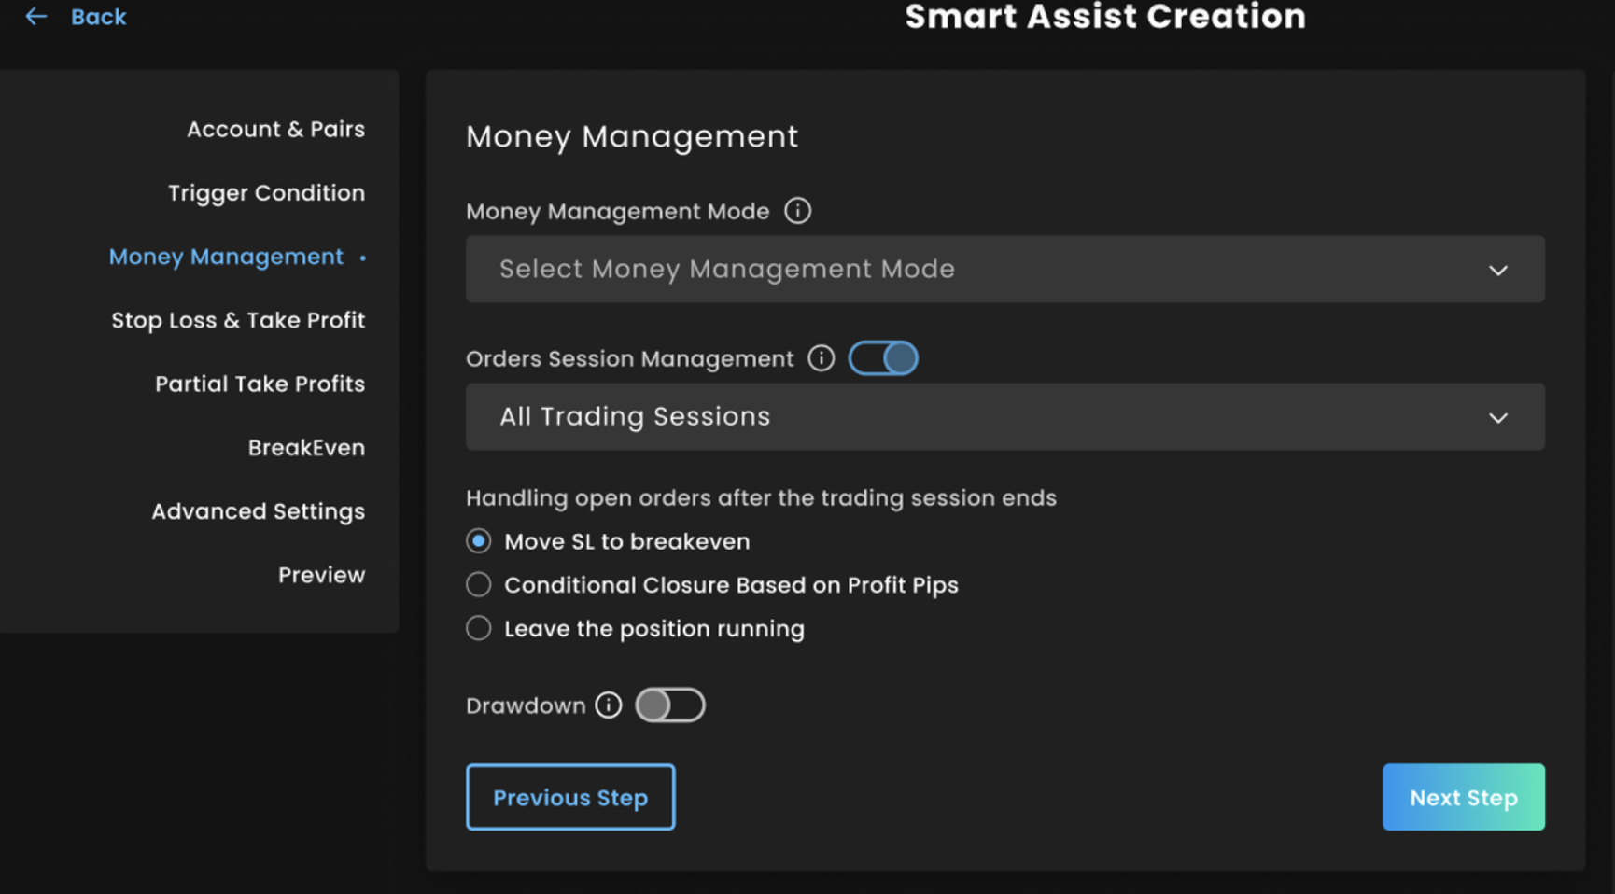Click chevron on Money Management Mode field
The height and width of the screenshot is (894, 1615).
(1497, 271)
